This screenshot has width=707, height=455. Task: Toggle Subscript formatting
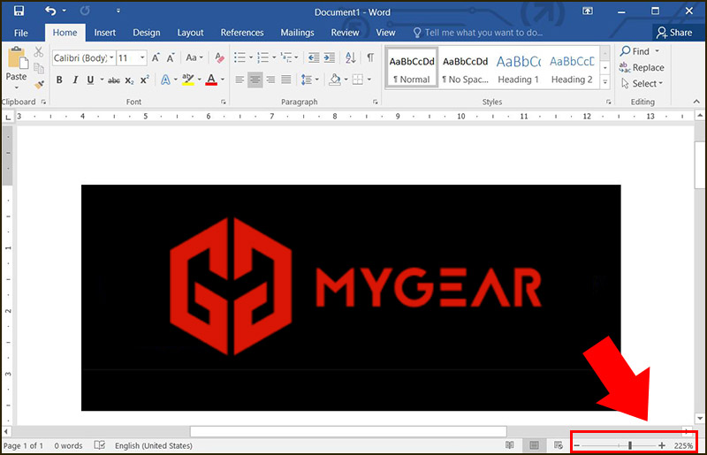[x=129, y=80]
